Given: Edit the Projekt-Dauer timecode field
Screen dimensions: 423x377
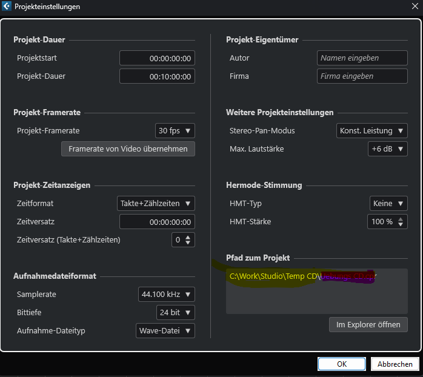Looking at the screenshot, I should tap(157, 76).
